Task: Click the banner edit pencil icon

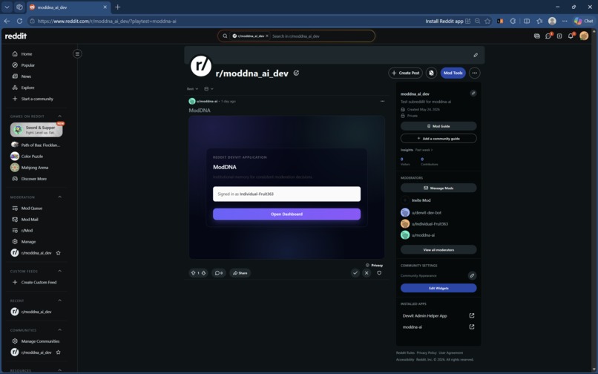Action: [476, 55]
